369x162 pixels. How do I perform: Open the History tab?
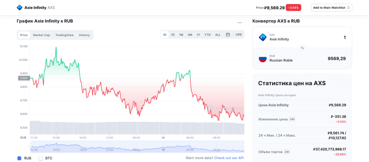[x=84, y=35]
